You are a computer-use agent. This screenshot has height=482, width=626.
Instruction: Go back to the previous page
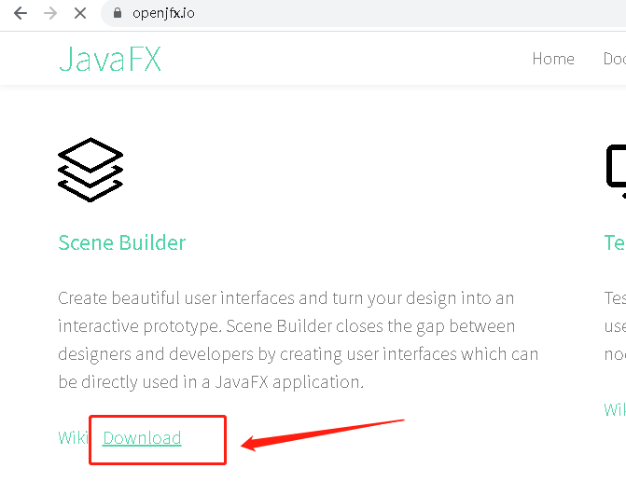(21, 14)
